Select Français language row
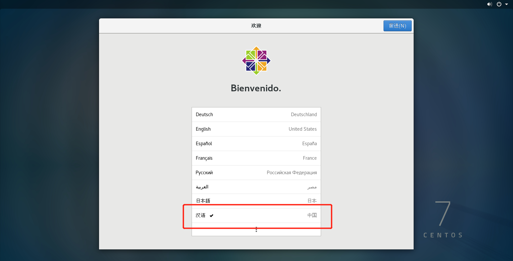 point(256,158)
